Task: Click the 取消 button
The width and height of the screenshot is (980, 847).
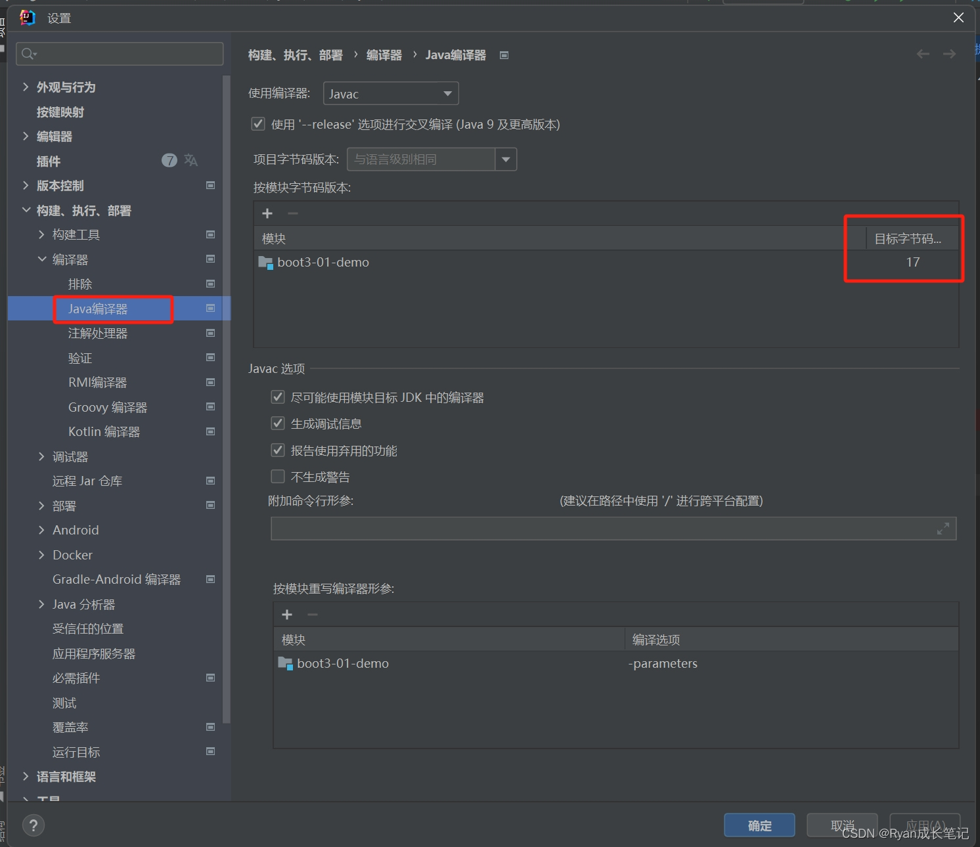Action: [x=842, y=825]
